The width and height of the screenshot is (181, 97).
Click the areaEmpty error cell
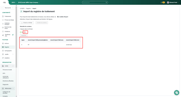(x=69, y=45)
